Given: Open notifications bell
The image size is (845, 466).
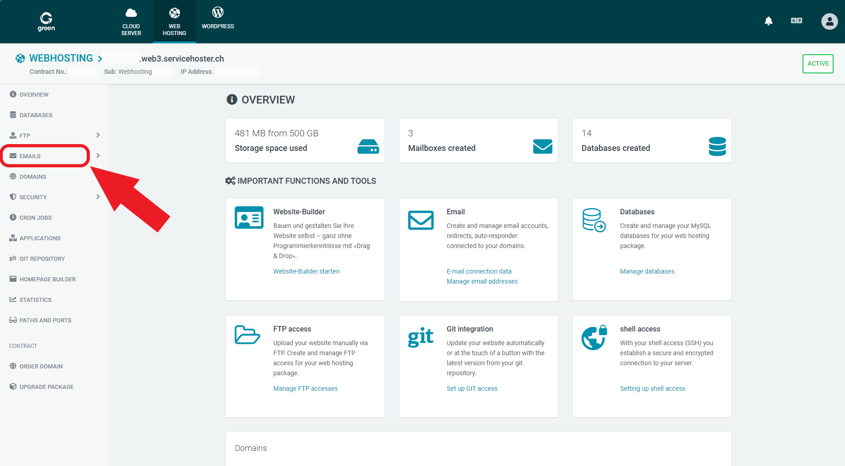Looking at the screenshot, I should [x=769, y=21].
